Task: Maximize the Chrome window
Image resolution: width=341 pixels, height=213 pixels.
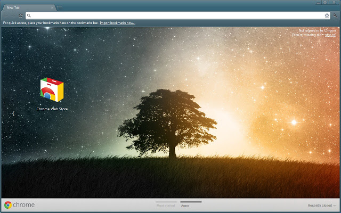Action: pos(325,2)
